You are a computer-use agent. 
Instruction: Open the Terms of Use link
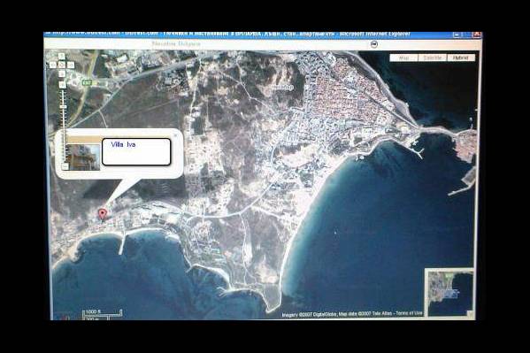[409, 313]
